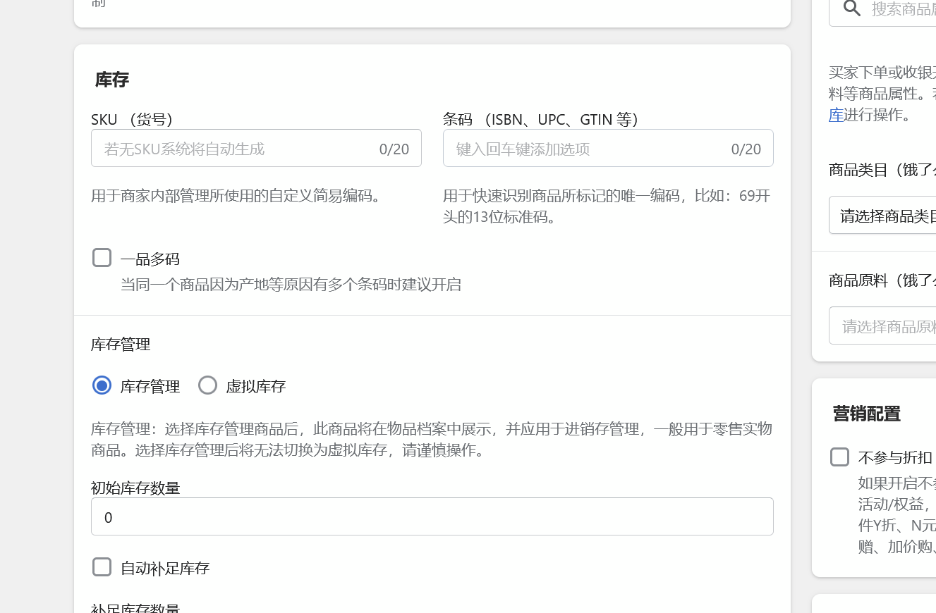The height and width of the screenshot is (613, 936).
Task: Enable the 一品多码 checkbox
Action: pos(102,258)
